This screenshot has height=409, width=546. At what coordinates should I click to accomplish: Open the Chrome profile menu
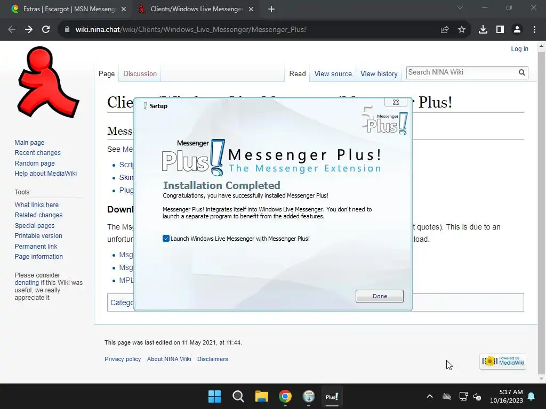tap(517, 30)
